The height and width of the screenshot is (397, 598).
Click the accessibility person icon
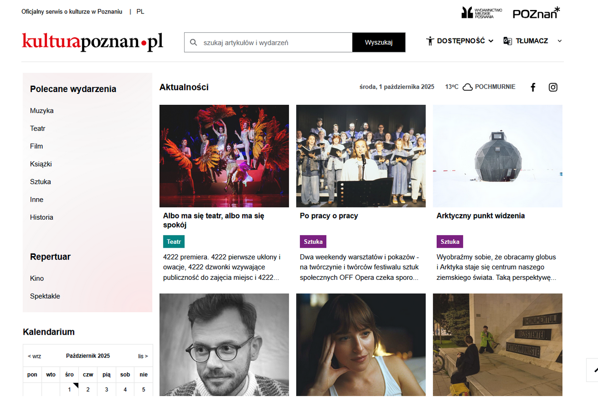pyautogui.click(x=430, y=41)
